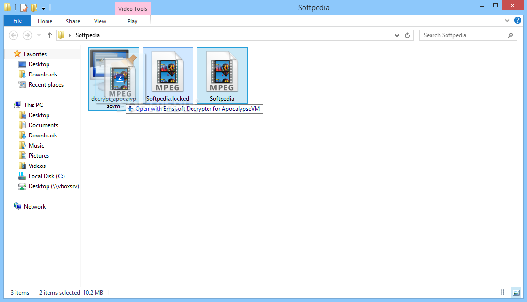Open Documents under This PC
The width and height of the screenshot is (527, 302).
pyautogui.click(x=43, y=125)
